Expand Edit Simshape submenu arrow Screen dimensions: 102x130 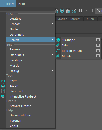pyautogui.click(x=52, y=60)
